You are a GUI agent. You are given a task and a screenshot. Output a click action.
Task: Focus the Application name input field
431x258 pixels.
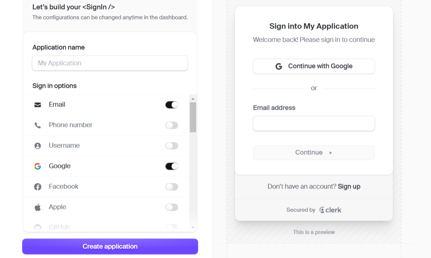pyautogui.click(x=110, y=63)
